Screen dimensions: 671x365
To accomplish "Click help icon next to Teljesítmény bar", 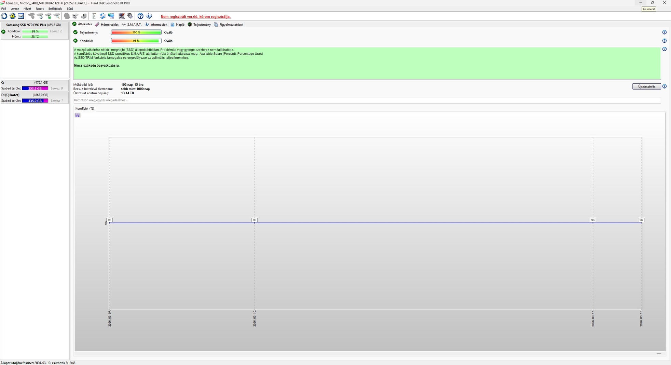I will pyautogui.click(x=664, y=32).
